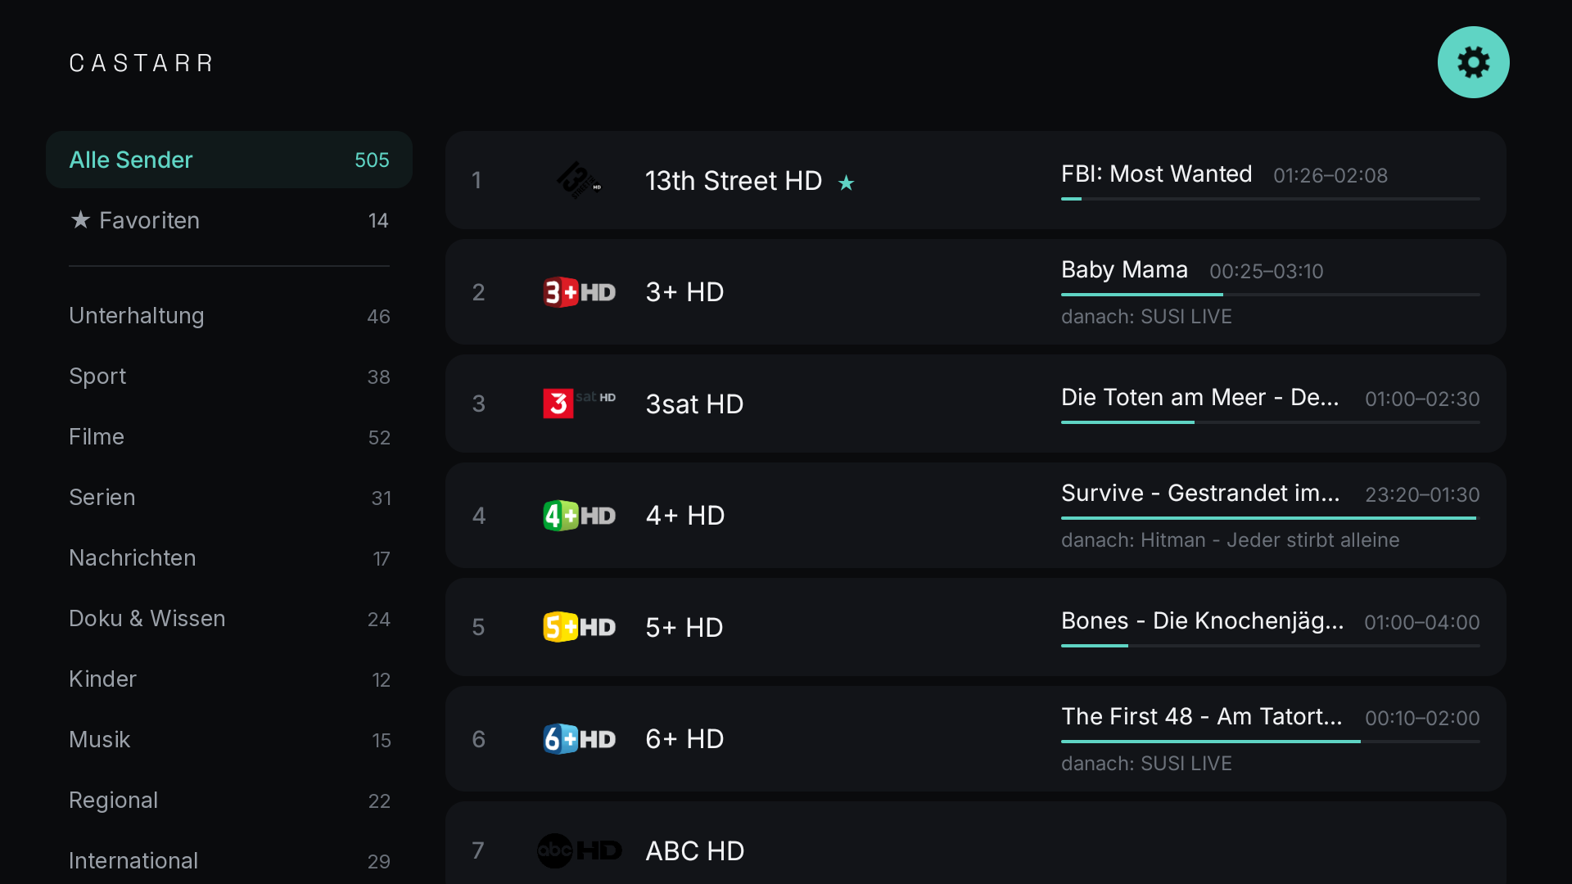The image size is (1572, 884).
Task: Click the 6+ HD channel logo
Action: [x=579, y=739]
